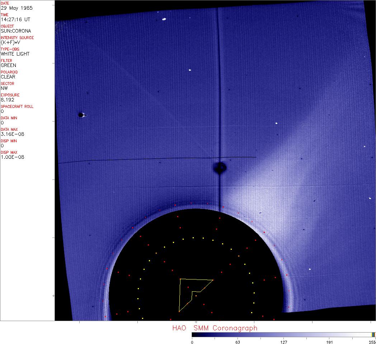Select the dark comet-shaped blemish at image left

pyautogui.click(x=81, y=115)
